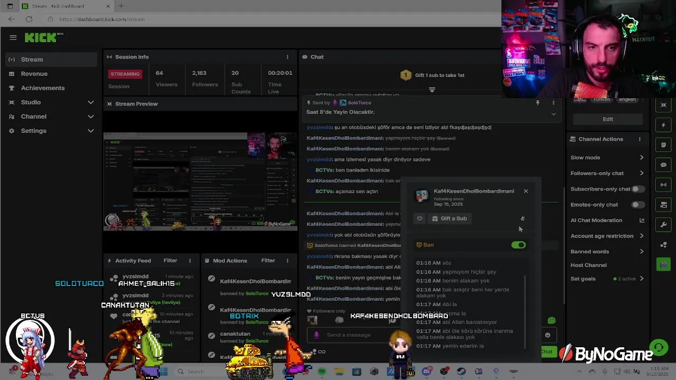Click the lightning bolt activity icon in right sidebar
This screenshot has height=380, width=676.
pos(664,125)
